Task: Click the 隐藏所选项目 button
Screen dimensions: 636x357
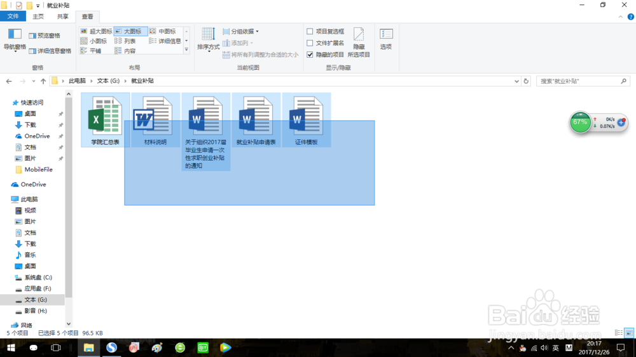Action: [359, 43]
